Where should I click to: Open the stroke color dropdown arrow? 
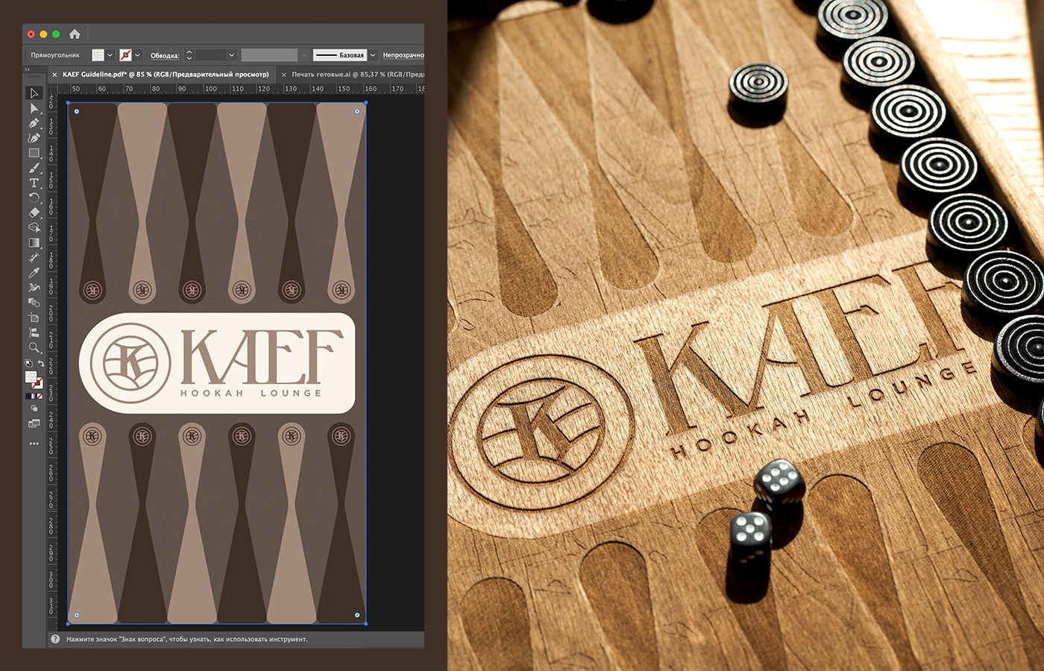tap(138, 55)
